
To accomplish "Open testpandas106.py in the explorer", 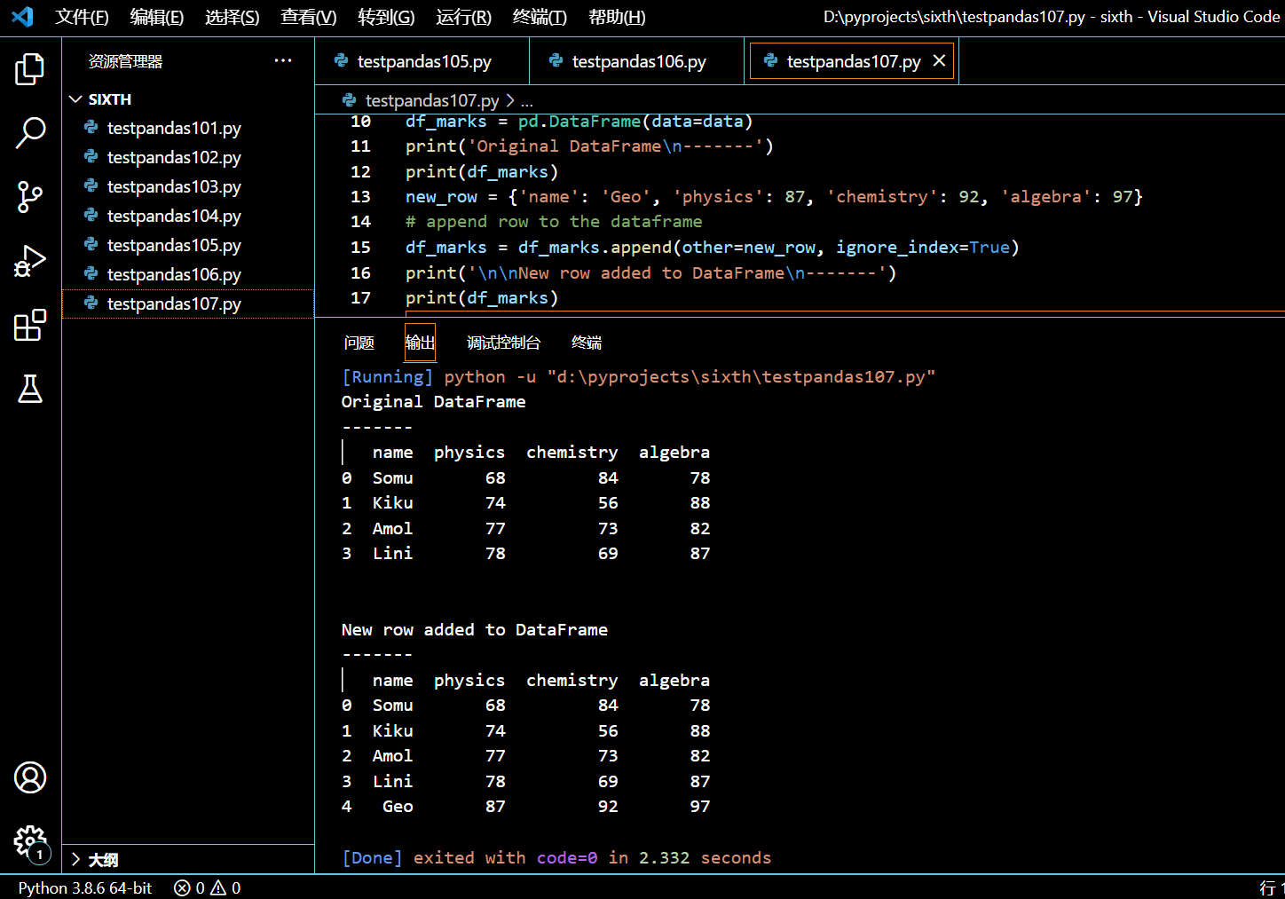I will click(x=188, y=274).
